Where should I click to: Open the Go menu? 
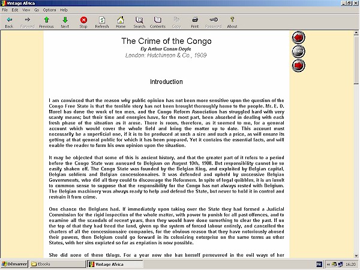click(37, 10)
